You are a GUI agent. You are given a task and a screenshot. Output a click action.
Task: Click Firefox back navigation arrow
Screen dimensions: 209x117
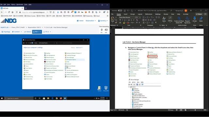(2, 12)
